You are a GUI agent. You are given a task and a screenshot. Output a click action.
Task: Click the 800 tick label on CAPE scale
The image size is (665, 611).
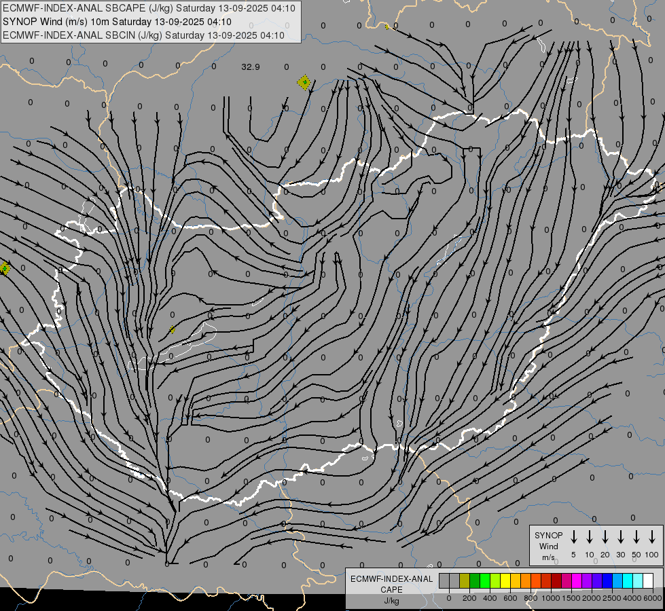(x=531, y=598)
